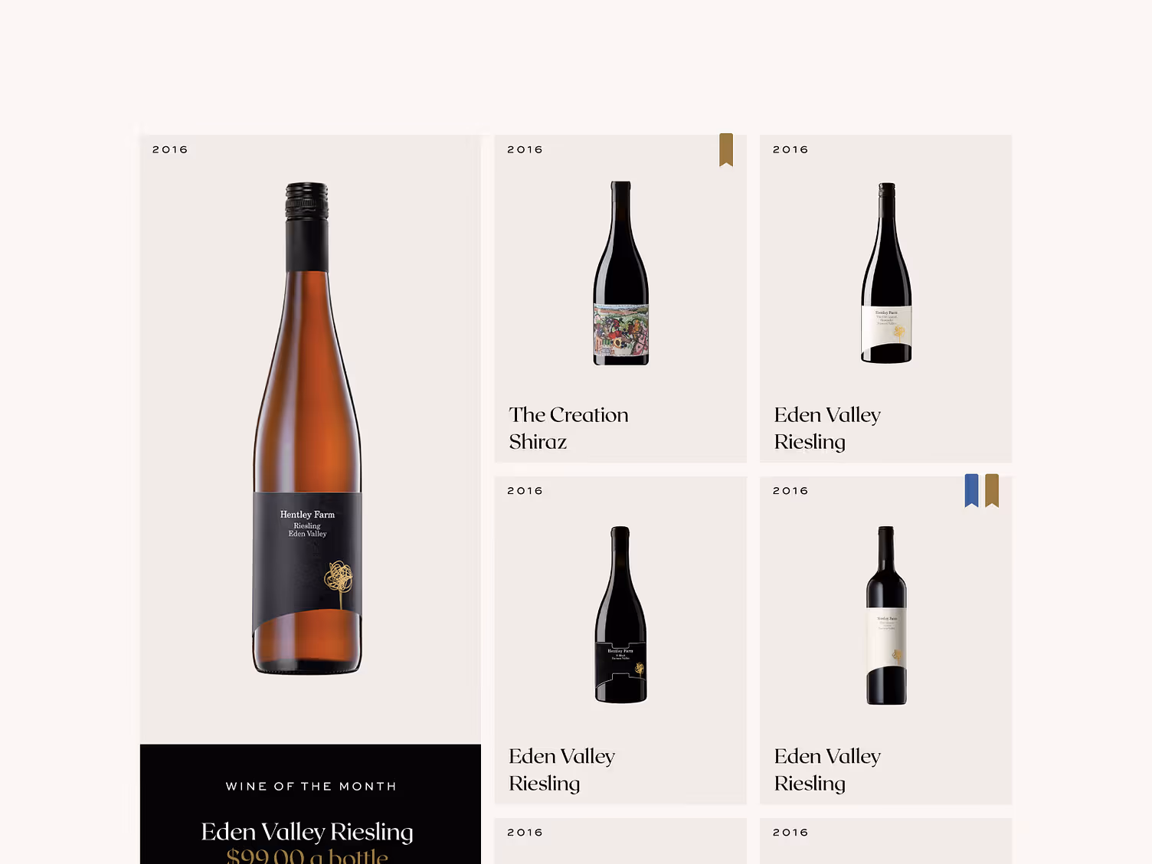Click the Wine of the Month heading
Viewport: 1152px width, 864px height.
pos(311,787)
